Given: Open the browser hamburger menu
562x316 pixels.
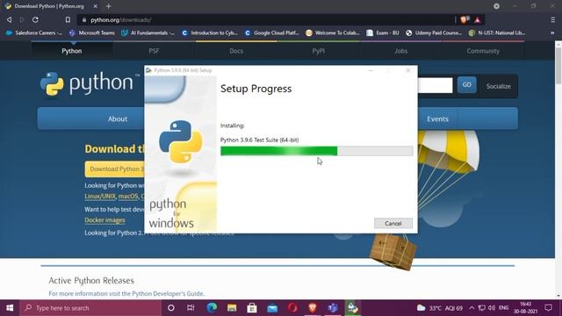Looking at the screenshot, I should click(x=552, y=19).
